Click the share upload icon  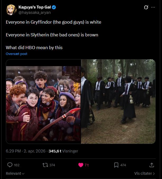152,165
